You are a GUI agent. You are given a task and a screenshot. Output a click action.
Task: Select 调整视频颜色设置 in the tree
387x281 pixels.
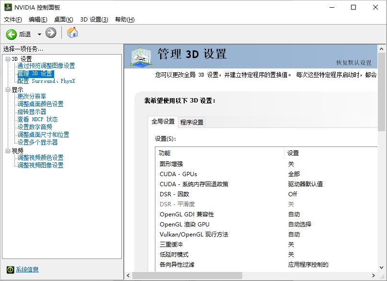(40, 157)
